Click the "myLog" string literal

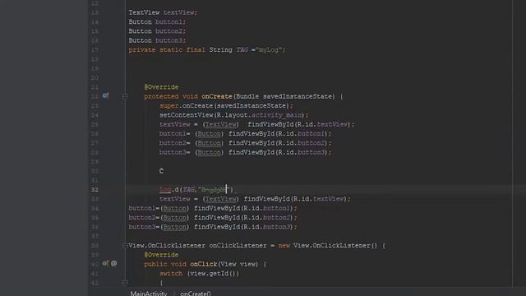269,49
